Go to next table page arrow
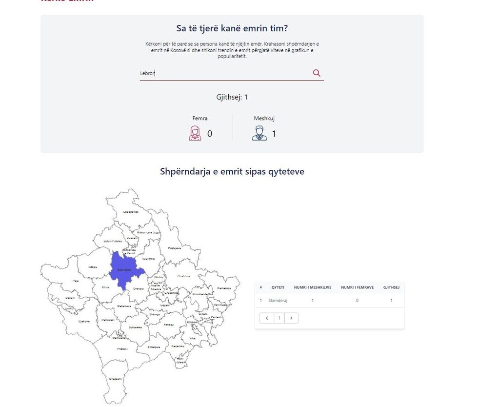Screen dimensions: 478x407 [x=291, y=318]
